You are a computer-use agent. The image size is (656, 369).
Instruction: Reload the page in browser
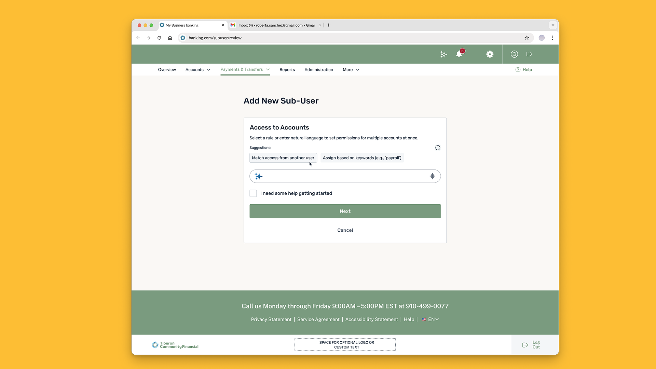point(159,38)
